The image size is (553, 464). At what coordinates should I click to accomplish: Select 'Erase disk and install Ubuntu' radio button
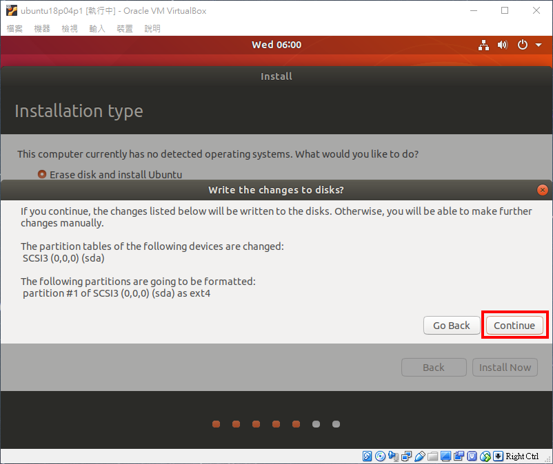[x=42, y=174]
